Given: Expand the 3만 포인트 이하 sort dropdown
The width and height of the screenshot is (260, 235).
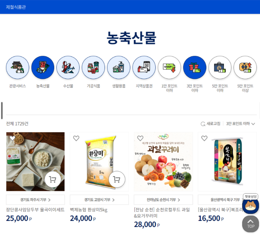Looking at the screenshot, I should click(241, 124).
